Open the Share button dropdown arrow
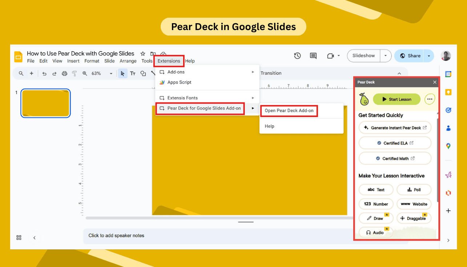This screenshot has width=467, height=267. (x=429, y=56)
